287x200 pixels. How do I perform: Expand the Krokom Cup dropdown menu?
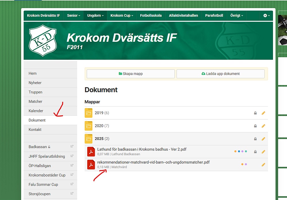[x=122, y=15]
